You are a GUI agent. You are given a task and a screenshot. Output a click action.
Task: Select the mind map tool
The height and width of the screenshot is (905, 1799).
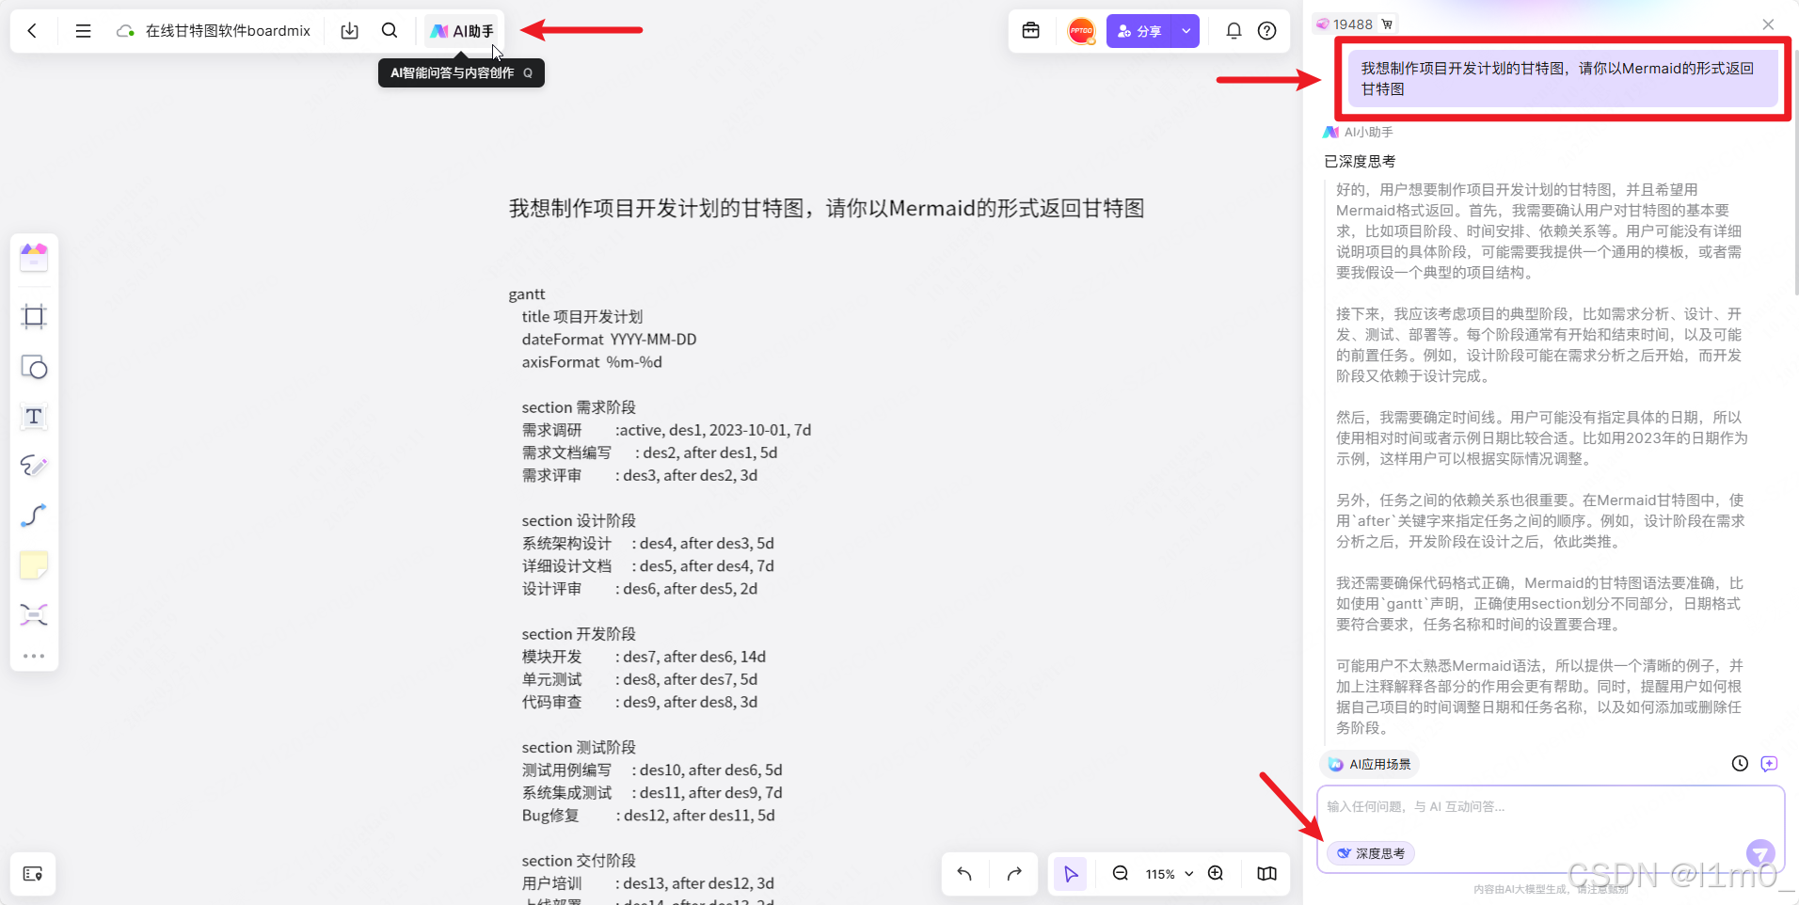pos(34,615)
